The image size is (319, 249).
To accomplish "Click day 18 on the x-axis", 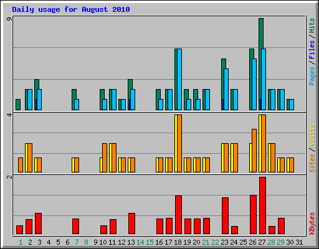I will coord(178,242).
